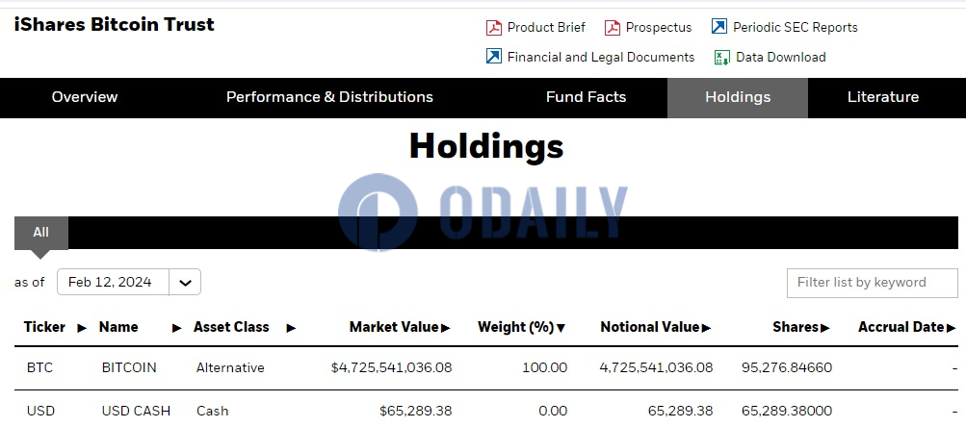This screenshot has height=427, width=966.
Task: Click the Prospectus PDF icon
Action: (x=613, y=28)
